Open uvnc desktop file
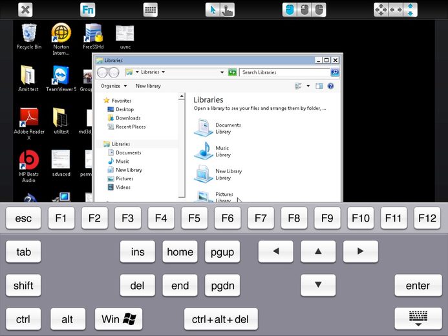 [x=125, y=37]
